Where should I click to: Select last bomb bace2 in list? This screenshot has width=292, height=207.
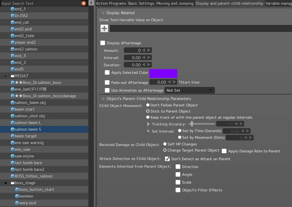44,169
